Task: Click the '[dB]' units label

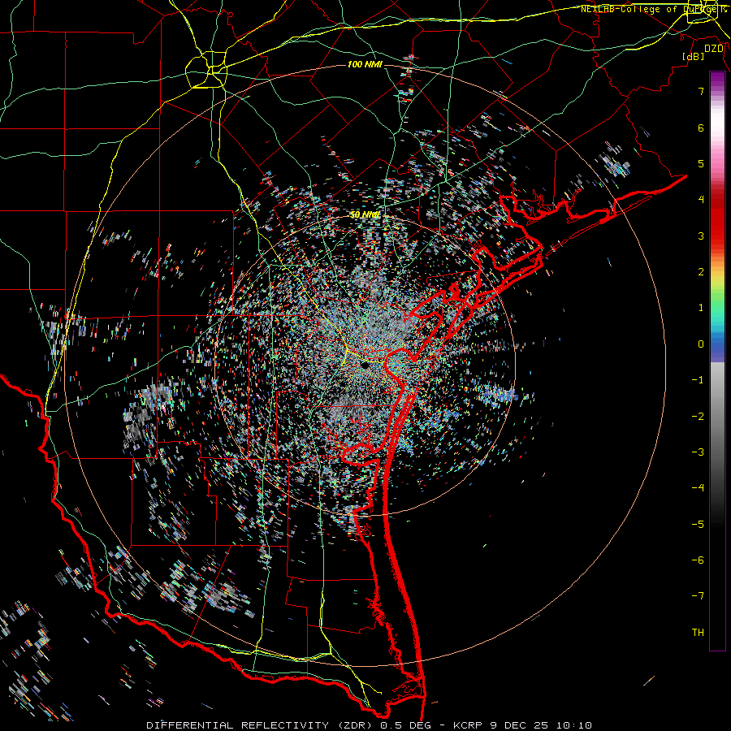Action: (694, 57)
